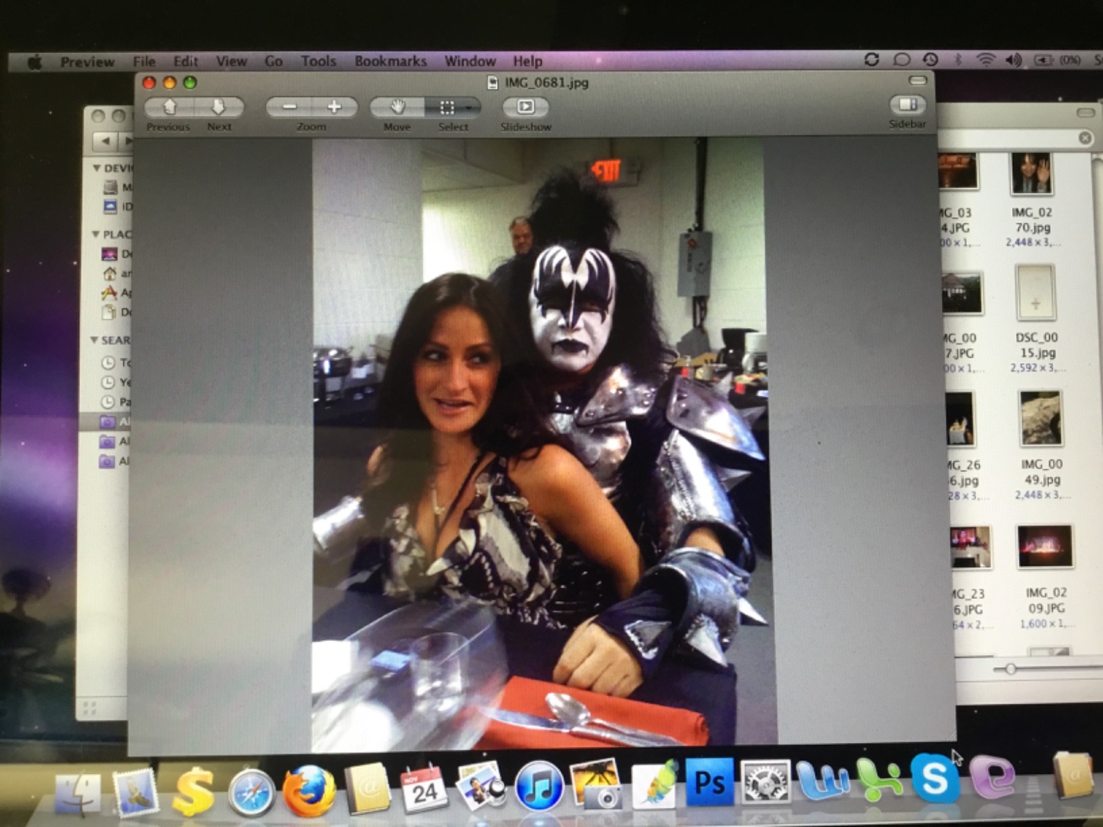Adjust the Finder icon size slider
This screenshot has width=1103, height=827.
[1011, 668]
